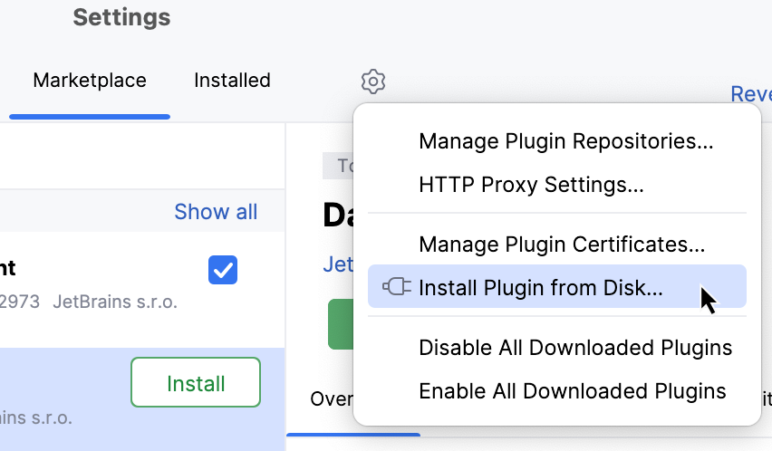Select Manage Plugin Certificates...
772x451 pixels.
tap(562, 244)
